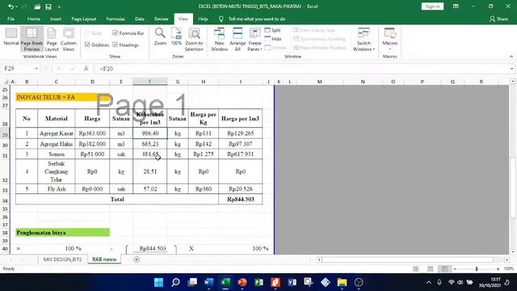Click the Open folder icon
The height and width of the screenshot is (291, 517).
tap(37, 6)
